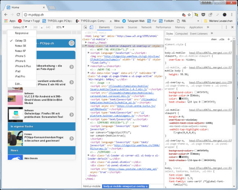Toggle :hov element state button
Viewport: 238px width, 190px height.
coord(214,39)
